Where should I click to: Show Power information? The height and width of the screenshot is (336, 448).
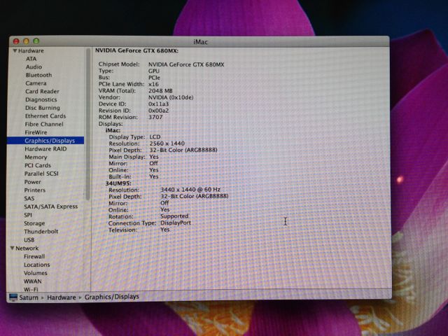click(33, 182)
